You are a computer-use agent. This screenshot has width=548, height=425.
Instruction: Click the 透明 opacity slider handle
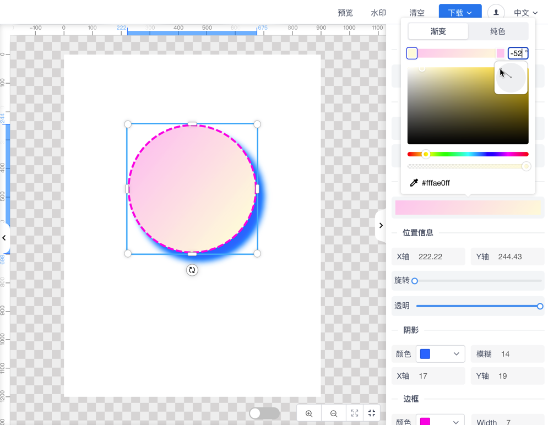(x=540, y=306)
